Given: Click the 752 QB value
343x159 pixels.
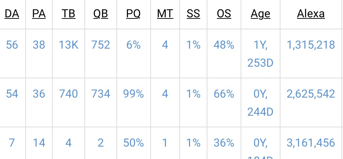Looking at the screenshot, I should pyautogui.click(x=101, y=45).
